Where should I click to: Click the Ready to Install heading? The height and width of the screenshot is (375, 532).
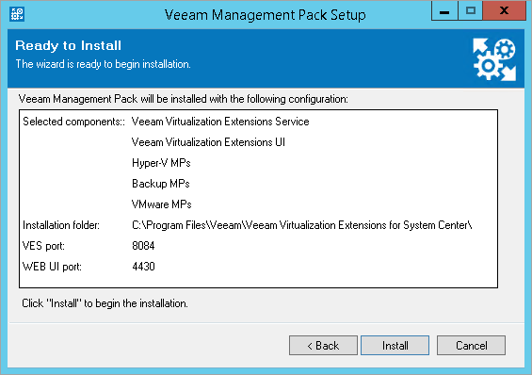[68, 45]
